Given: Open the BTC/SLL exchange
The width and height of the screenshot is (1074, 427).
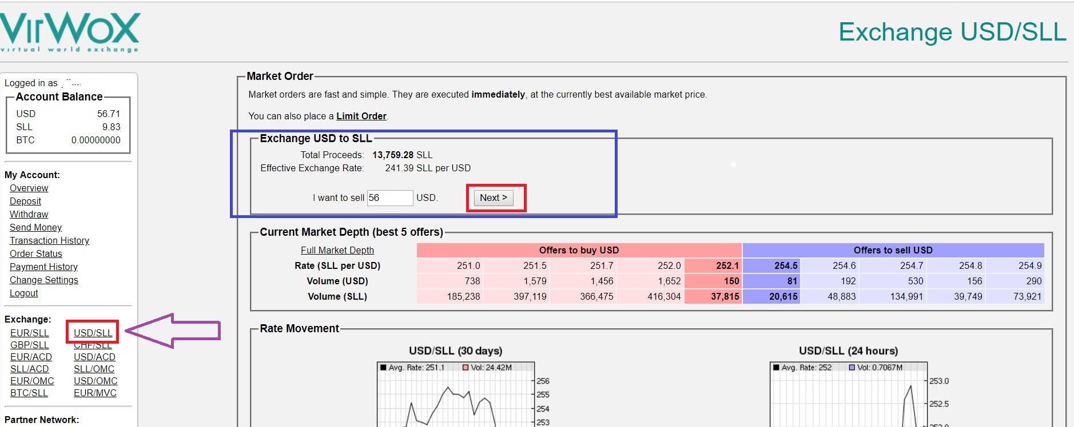Looking at the screenshot, I should pos(29,393).
